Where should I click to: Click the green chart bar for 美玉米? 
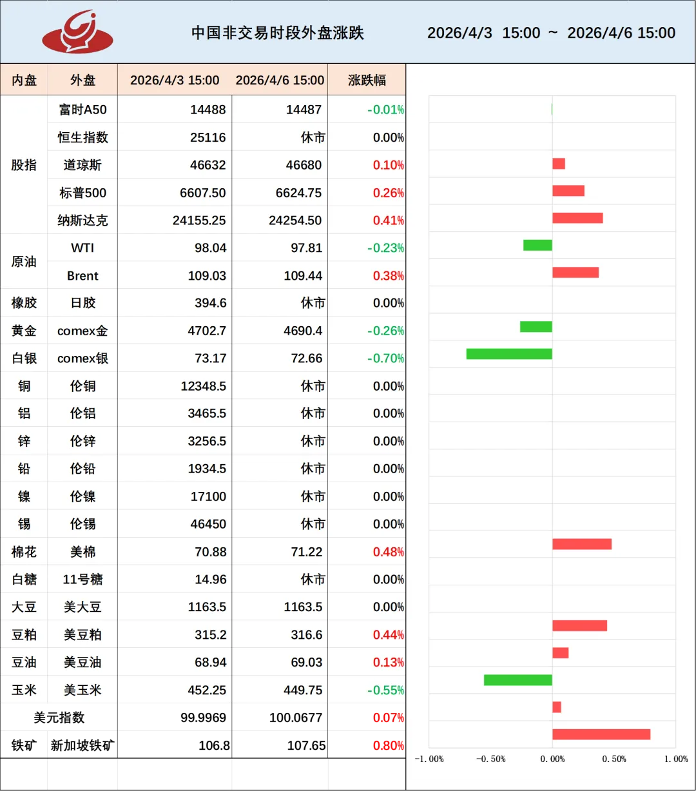point(518,680)
